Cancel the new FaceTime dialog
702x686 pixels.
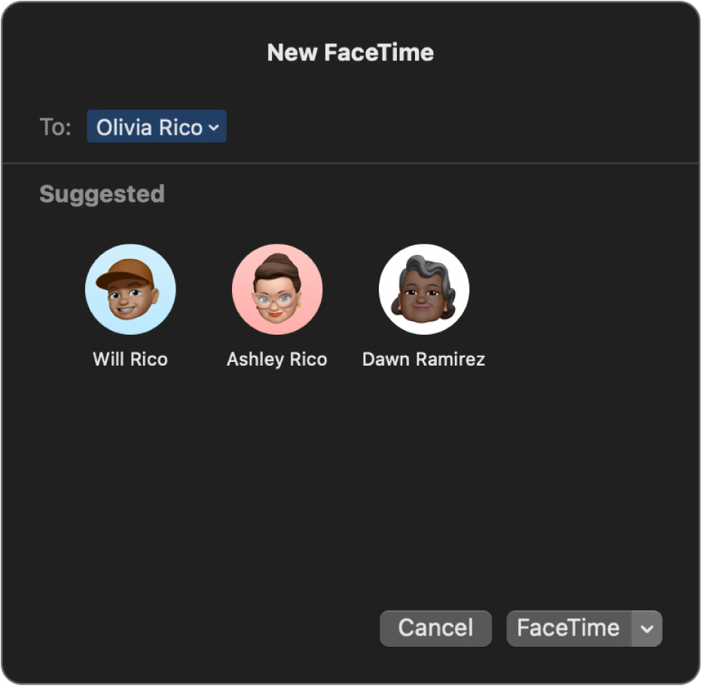[x=435, y=629]
